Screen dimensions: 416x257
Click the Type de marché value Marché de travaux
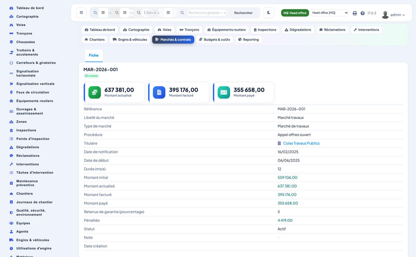point(293,126)
